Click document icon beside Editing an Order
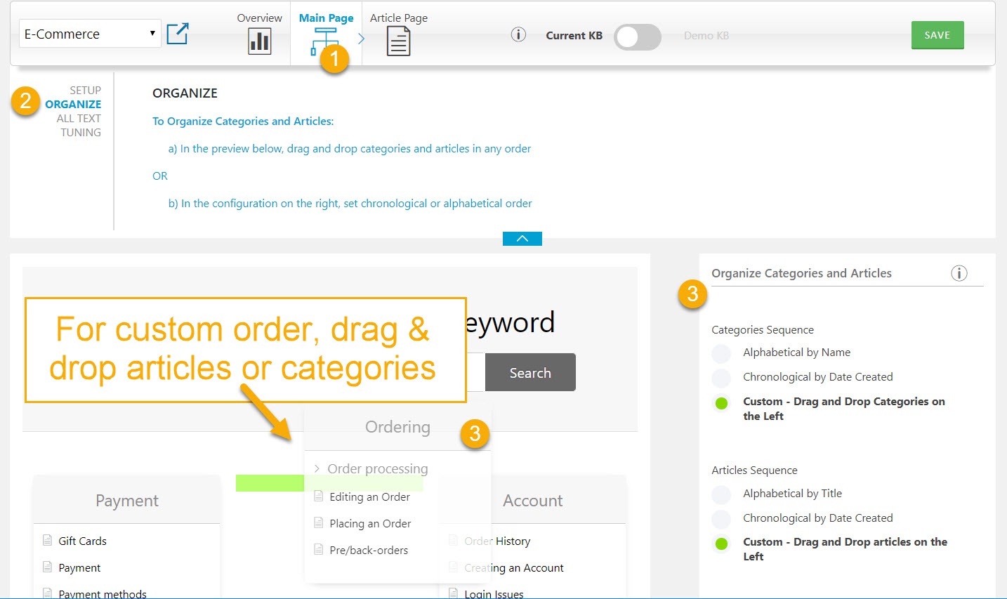 [318, 496]
